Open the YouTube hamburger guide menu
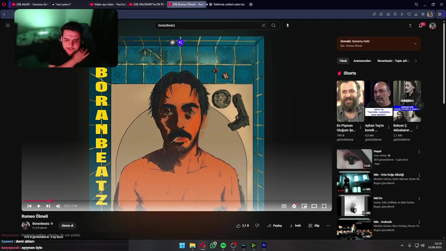Image resolution: width=446 pixels, height=251 pixels. tap(8, 25)
